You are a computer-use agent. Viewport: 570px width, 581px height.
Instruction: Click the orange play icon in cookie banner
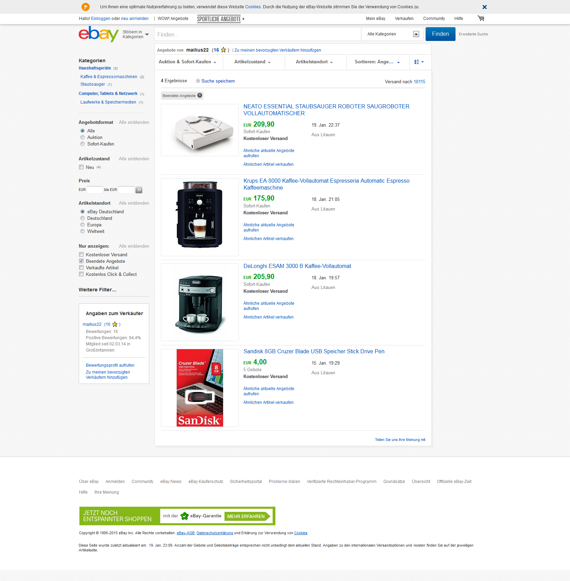(x=86, y=7)
